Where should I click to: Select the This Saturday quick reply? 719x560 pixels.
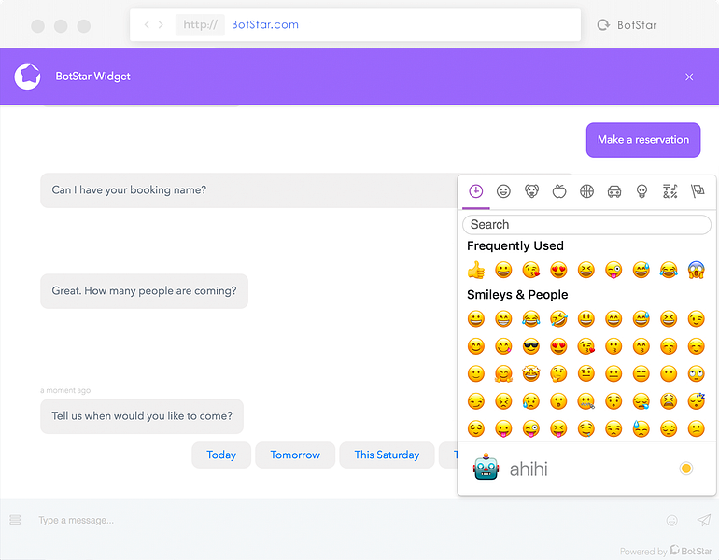[387, 455]
